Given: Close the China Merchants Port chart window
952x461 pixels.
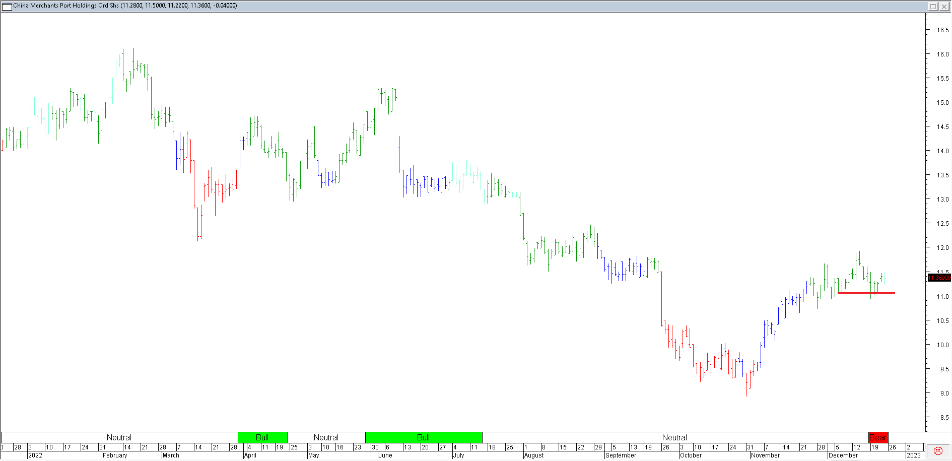Looking at the screenshot, I should [x=944, y=6].
